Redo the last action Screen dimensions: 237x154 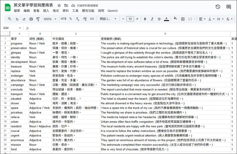coord(24,19)
